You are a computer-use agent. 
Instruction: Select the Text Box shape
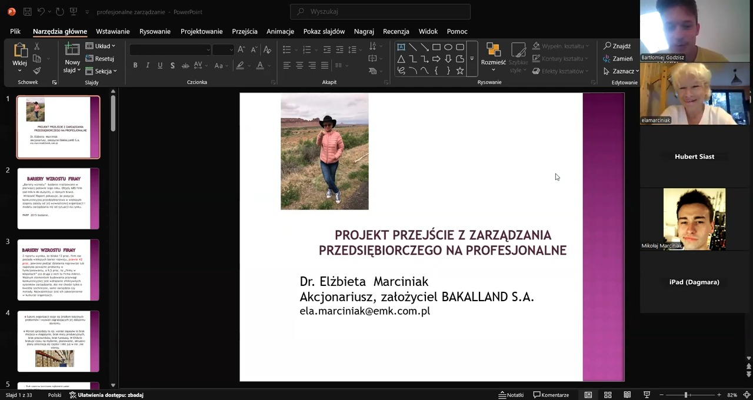click(401, 47)
